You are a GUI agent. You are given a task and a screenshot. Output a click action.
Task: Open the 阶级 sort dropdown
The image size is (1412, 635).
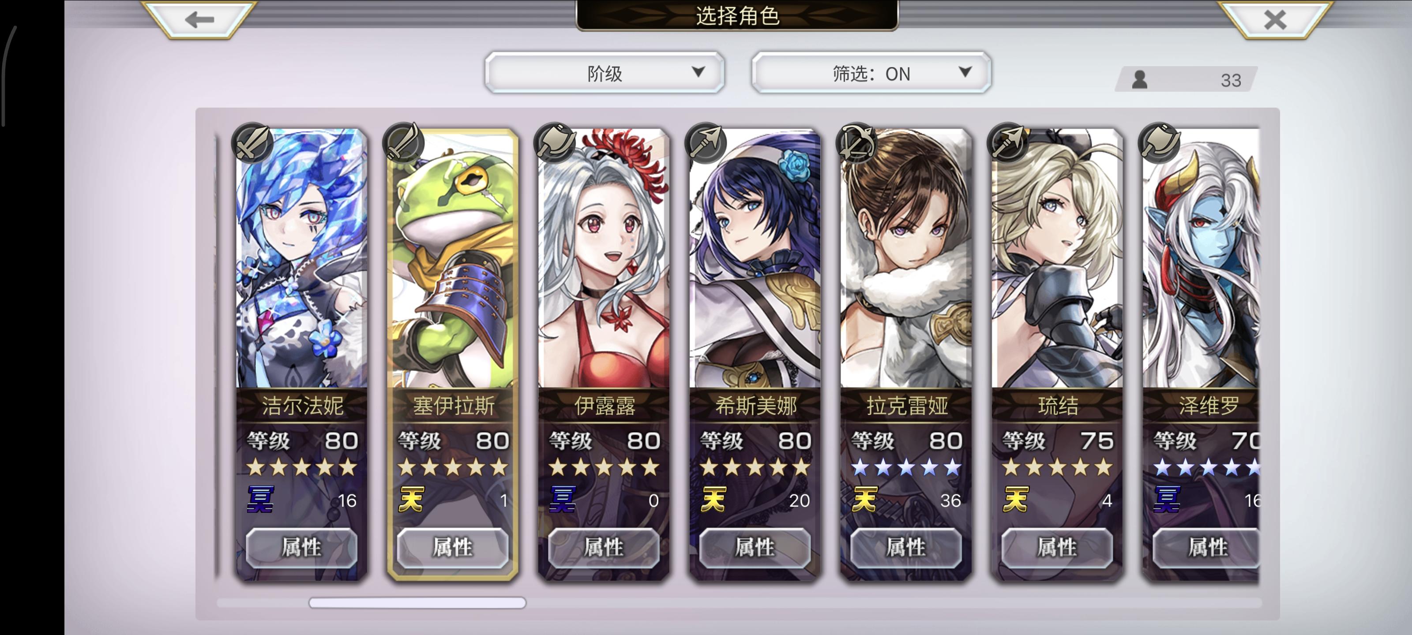[x=605, y=73]
